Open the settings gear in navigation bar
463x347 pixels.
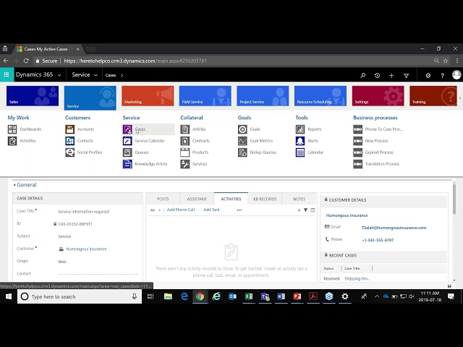[428, 75]
